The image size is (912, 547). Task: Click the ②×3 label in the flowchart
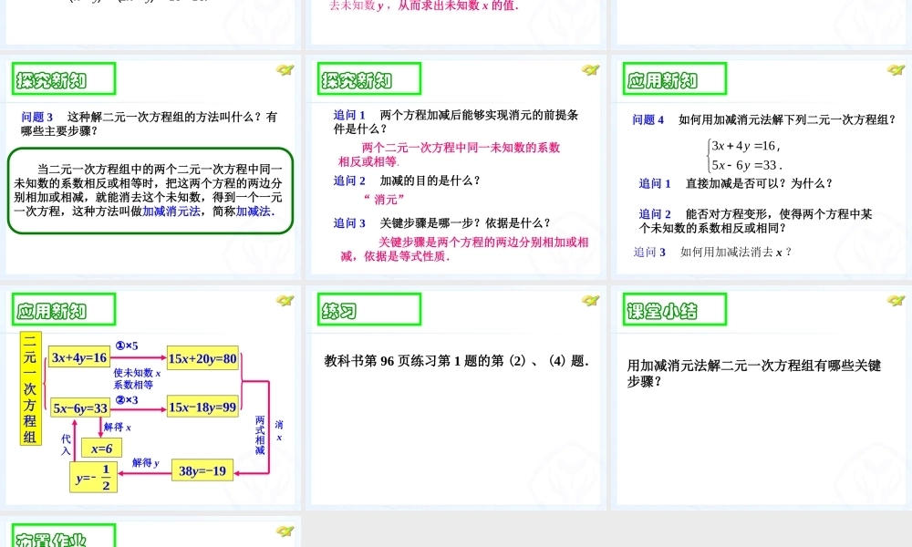tap(126, 400)
